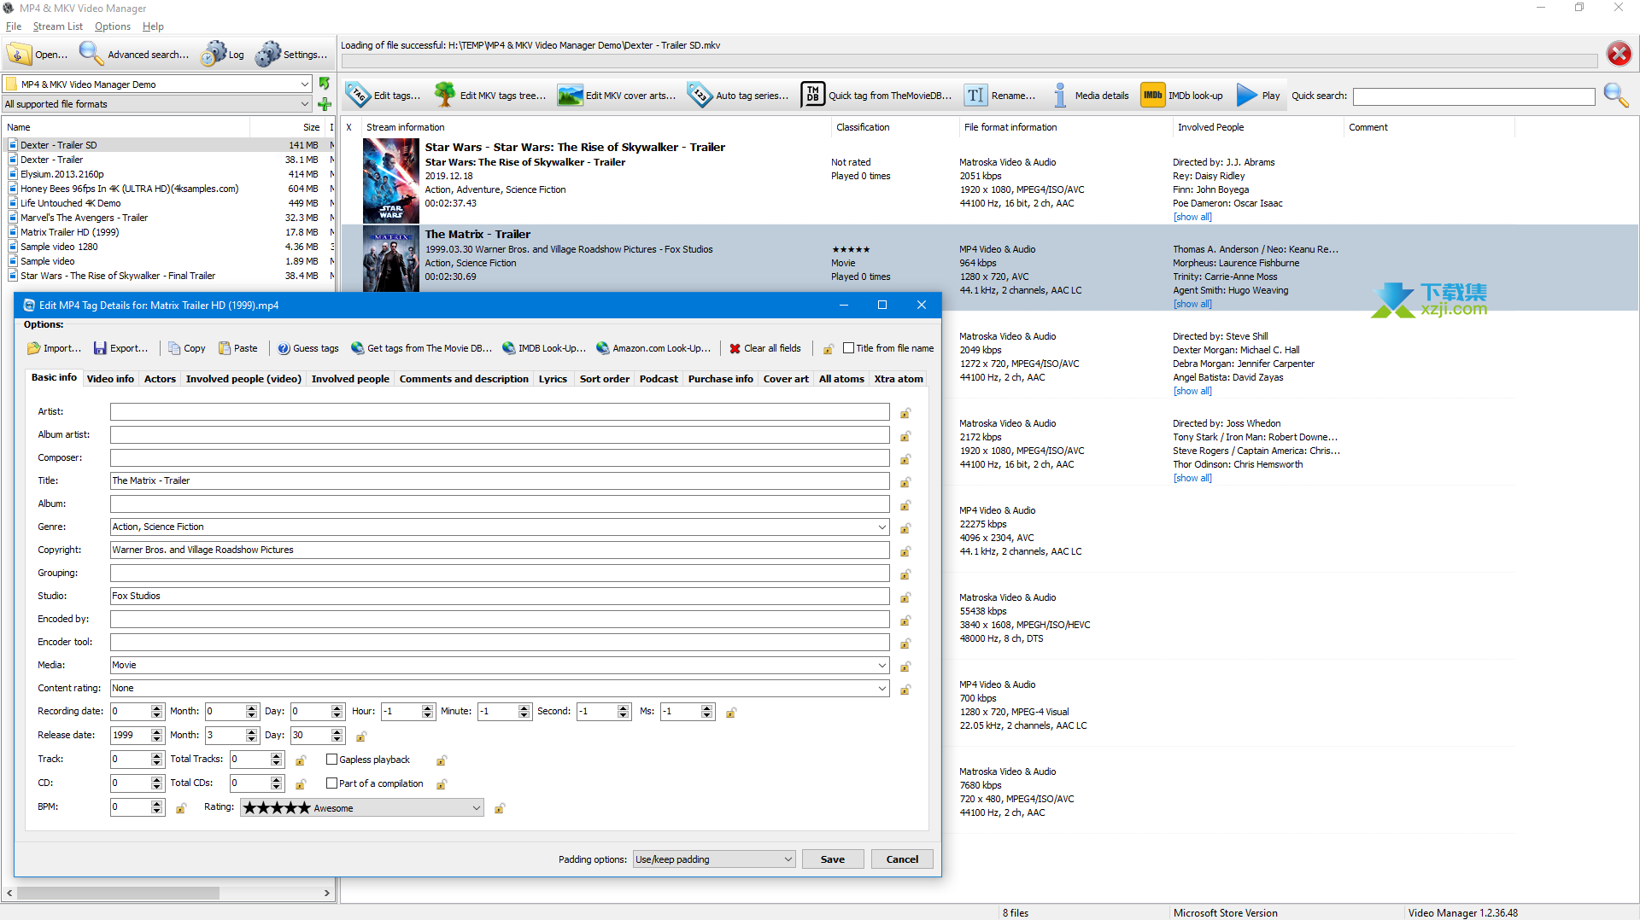Viewport: 1640px width, 920px height.
Task: Open Padding options dropdown
Action: [x=713, y=859]
